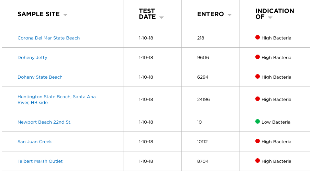Open the San Juan Creek link
The image size is (310, 171).
tap(35, 142)
